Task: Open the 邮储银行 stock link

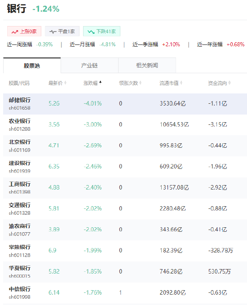Action: (20, 100)
